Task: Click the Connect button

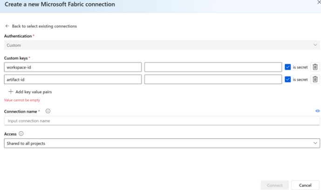Action: 274,185
